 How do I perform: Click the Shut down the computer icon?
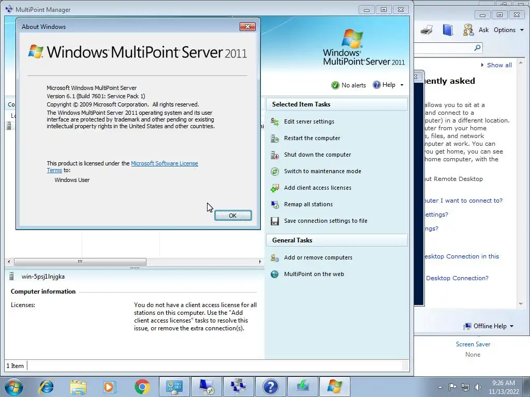point(275,155)
